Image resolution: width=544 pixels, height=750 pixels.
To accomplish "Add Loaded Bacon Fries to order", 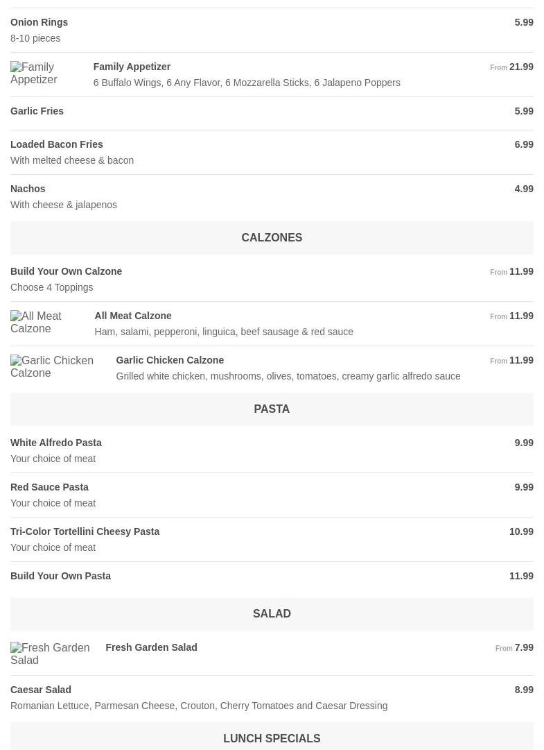I will tap(272, 152).
